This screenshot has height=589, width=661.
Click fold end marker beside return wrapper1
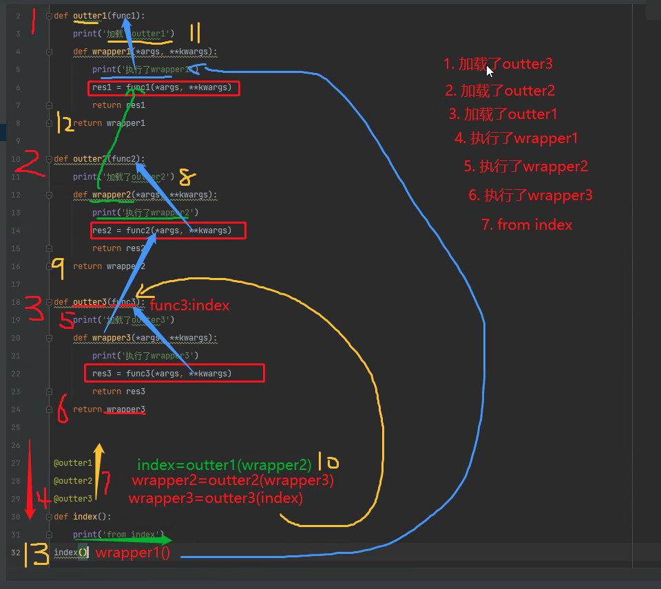(x=49, y=123)
